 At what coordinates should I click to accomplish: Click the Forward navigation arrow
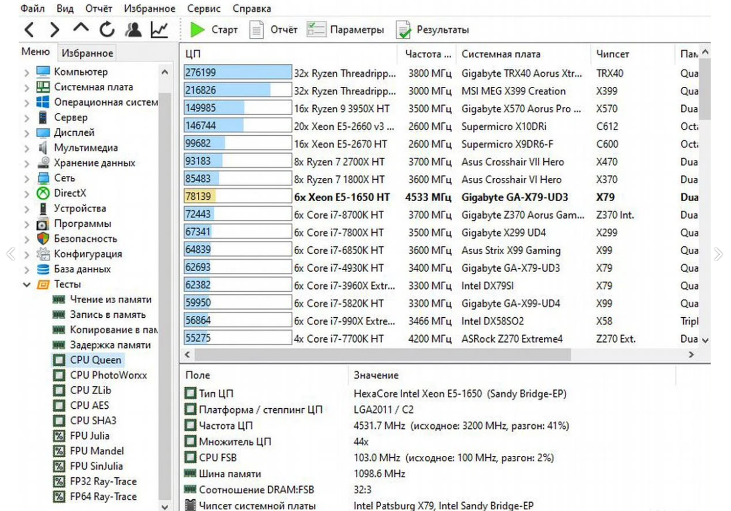click(55, 30)
